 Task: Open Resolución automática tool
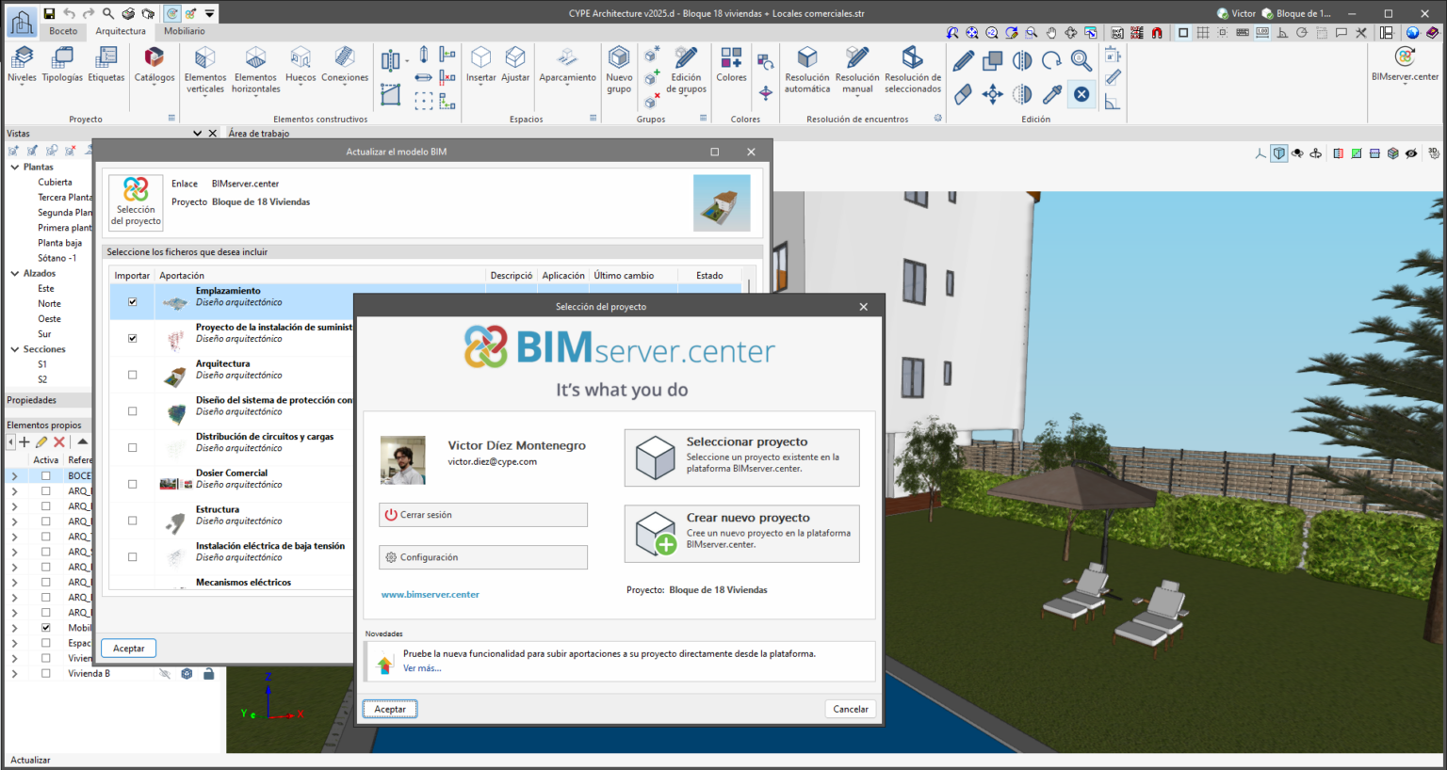tap(807, 70)
